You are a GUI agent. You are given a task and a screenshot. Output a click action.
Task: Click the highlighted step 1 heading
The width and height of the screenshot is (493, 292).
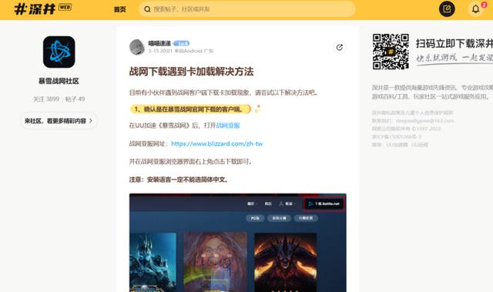click(x=190, y=109)
